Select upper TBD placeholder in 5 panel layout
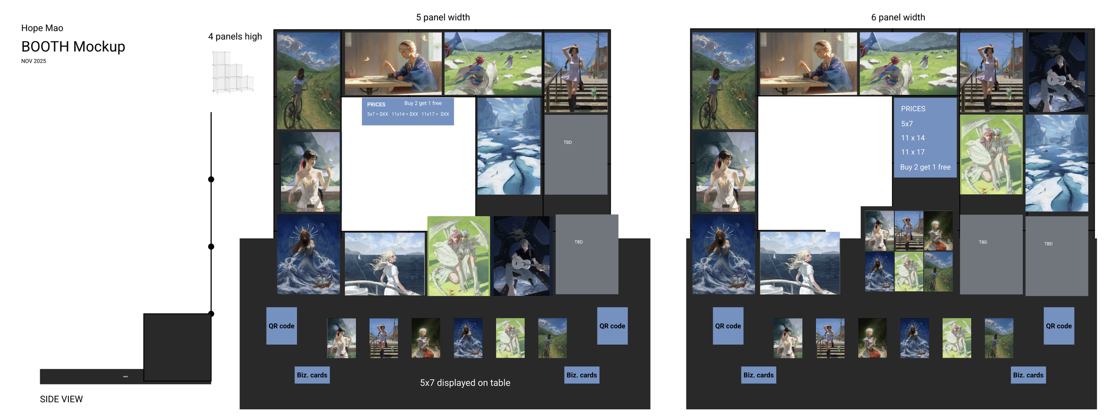 point(576,155)
